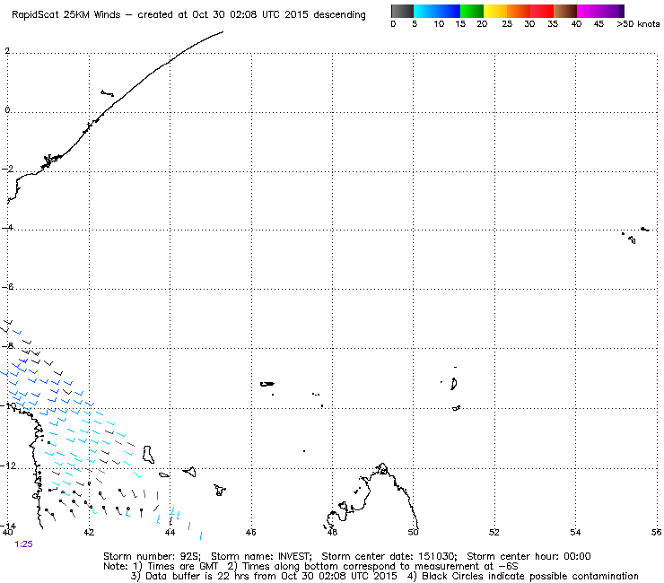Click the purple '1:25' time label

(x=23, y=544)
